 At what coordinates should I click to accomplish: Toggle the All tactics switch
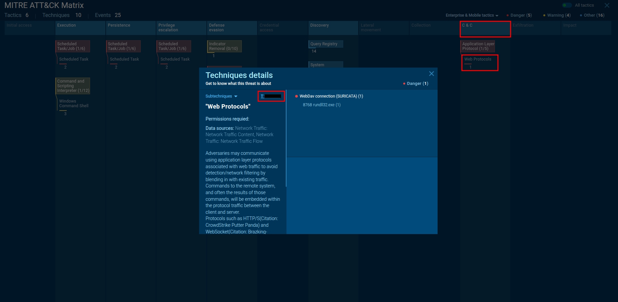pyautogui.click(x=567, y=5)
